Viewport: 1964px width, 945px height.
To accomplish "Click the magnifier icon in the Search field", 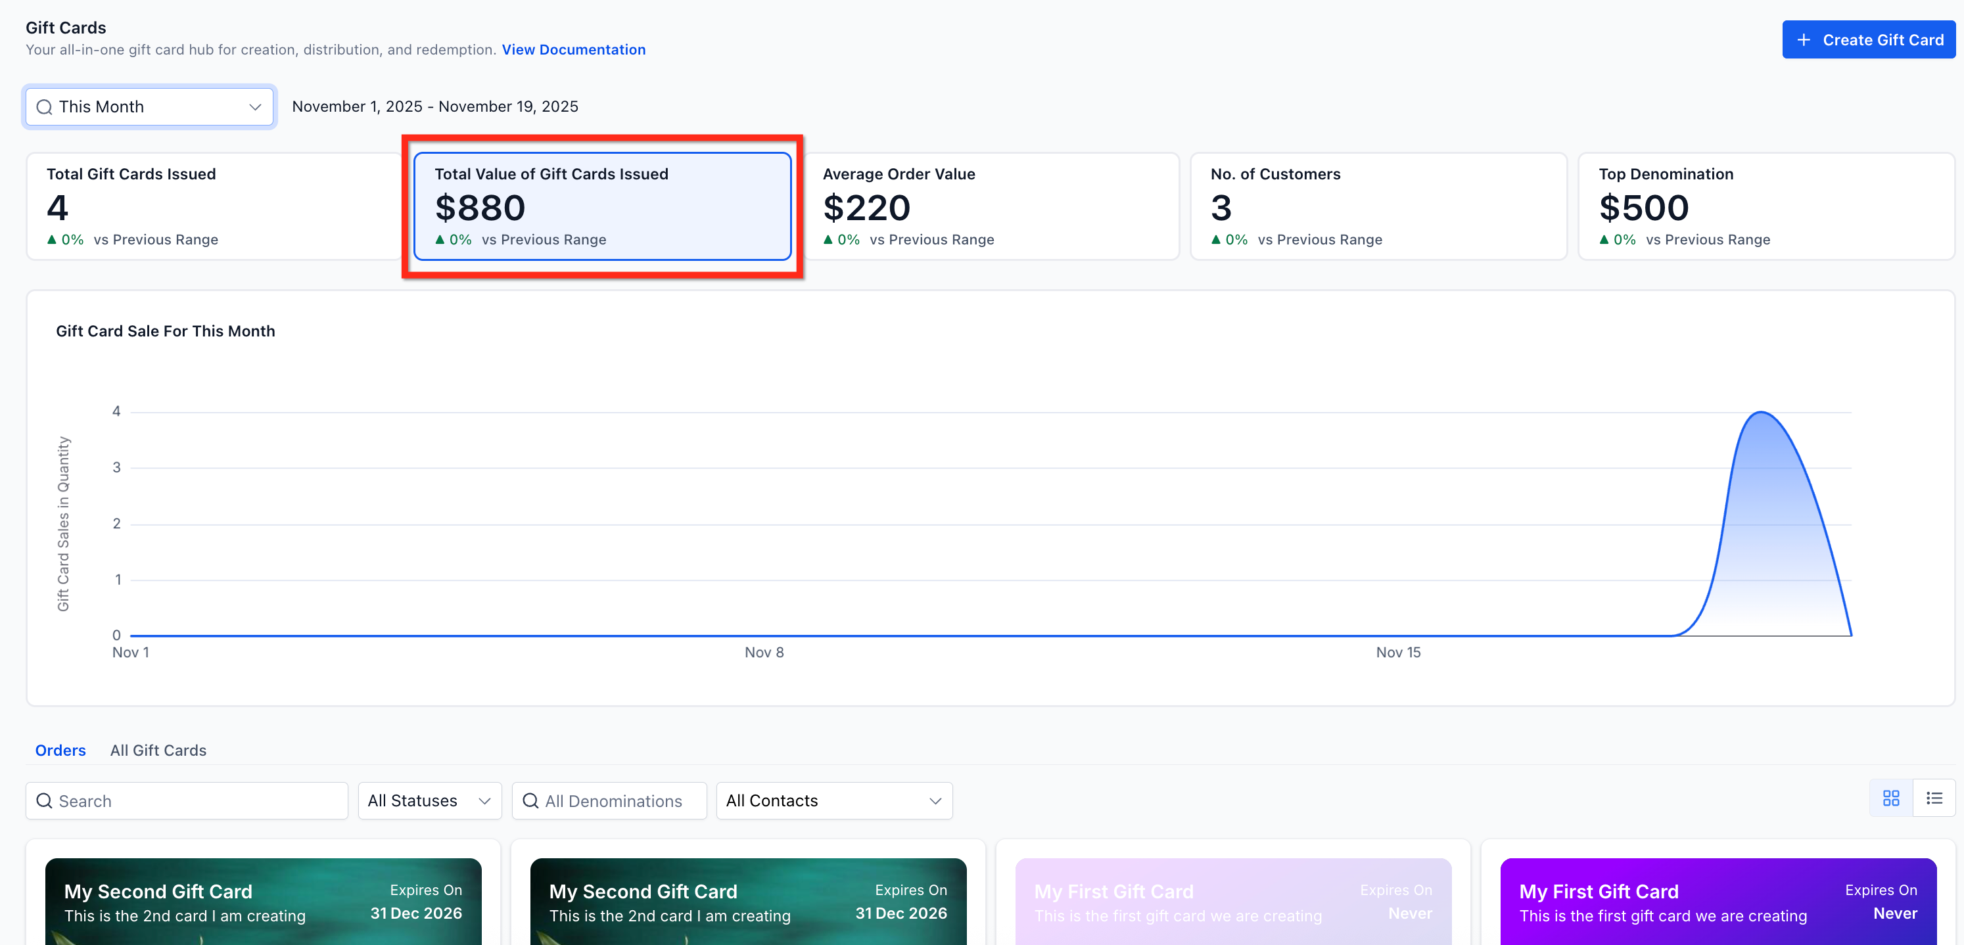I will point(44,801).
